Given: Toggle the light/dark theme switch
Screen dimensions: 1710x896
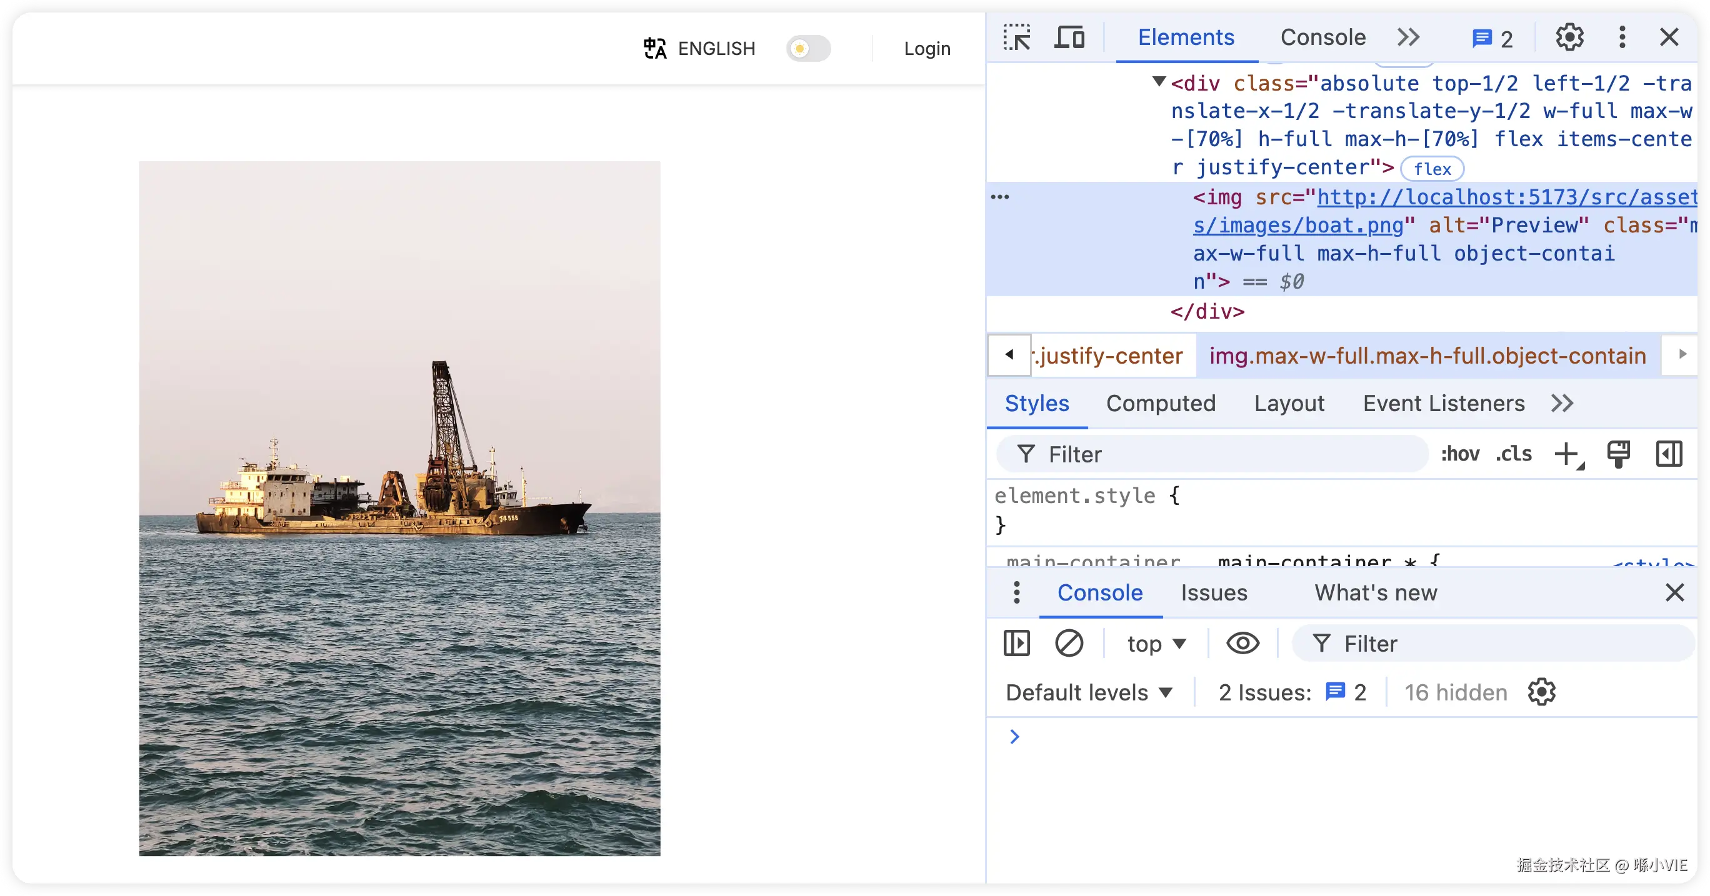Looking at the screenshot, I should click(x=808, y=49).
